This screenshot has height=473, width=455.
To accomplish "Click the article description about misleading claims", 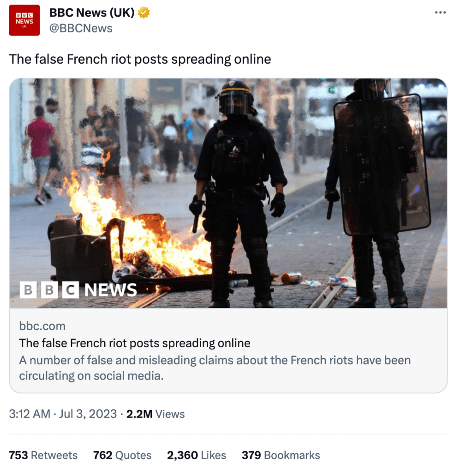I will (215, 368).
